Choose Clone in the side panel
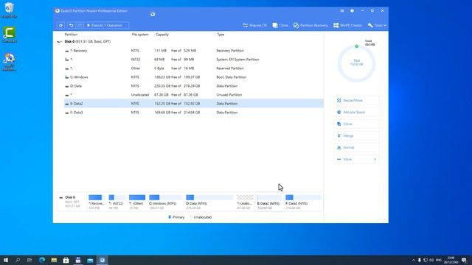472x265 pixels. [x=356, y=124]
